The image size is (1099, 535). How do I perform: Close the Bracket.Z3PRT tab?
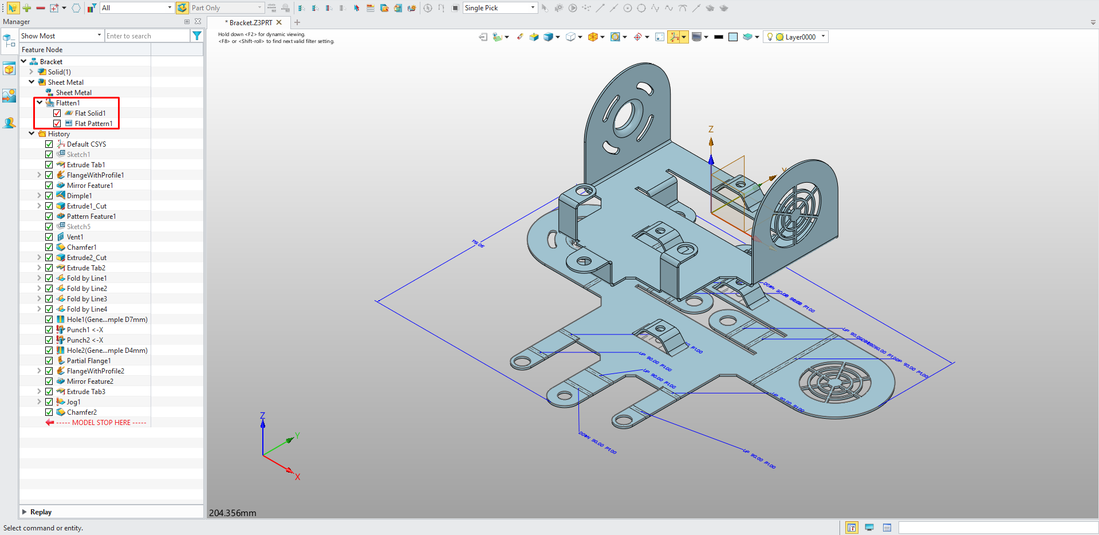pyautogui.click(x=279, y=23)
